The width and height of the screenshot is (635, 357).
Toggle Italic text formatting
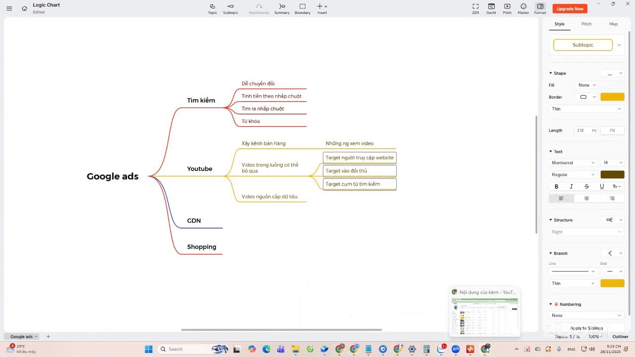[571, 186]
